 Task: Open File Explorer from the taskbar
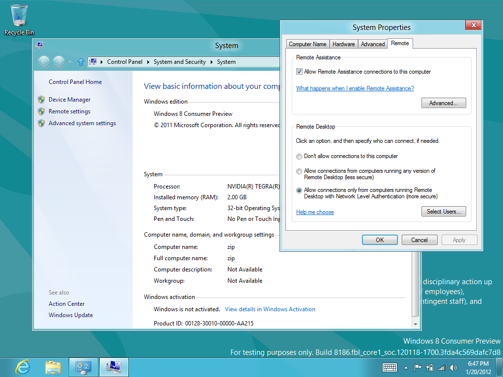point(53,367)
